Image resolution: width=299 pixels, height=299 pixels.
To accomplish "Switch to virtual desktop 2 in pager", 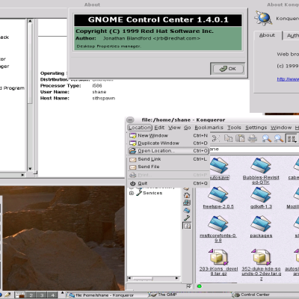I will 31,295.
